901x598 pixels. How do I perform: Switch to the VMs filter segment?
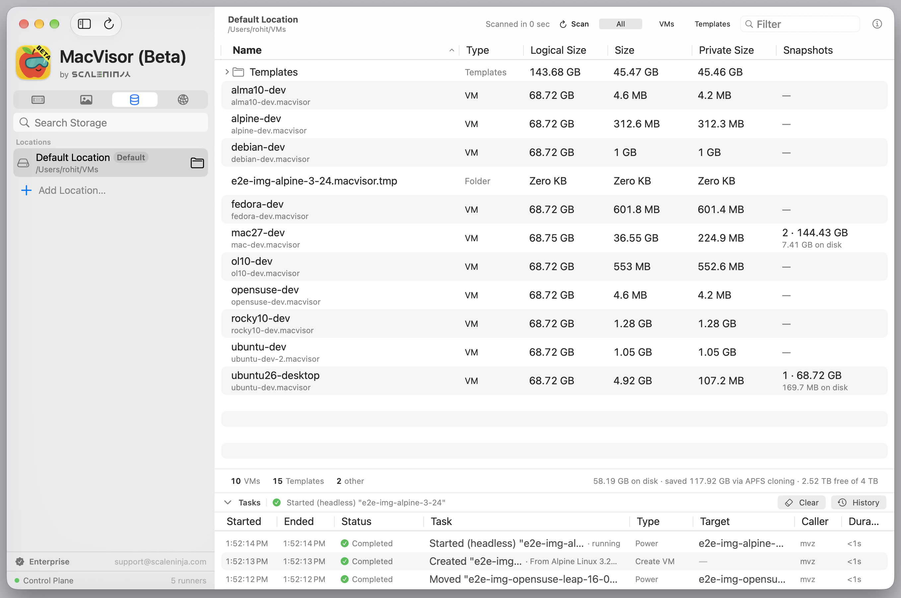pyautogui.click(x=666, y=24)
